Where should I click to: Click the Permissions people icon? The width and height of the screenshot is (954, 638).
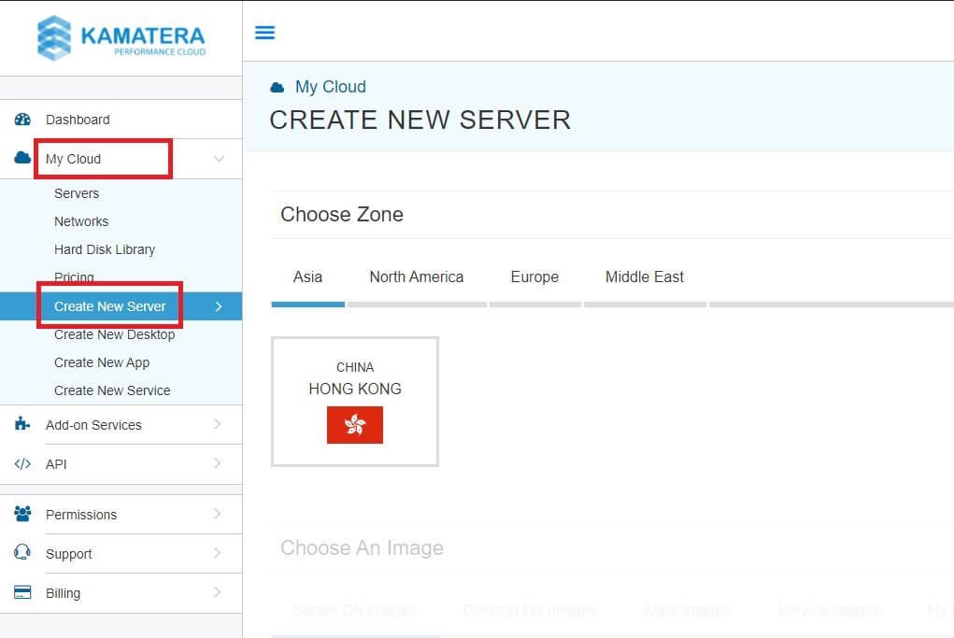coord(22,514)
